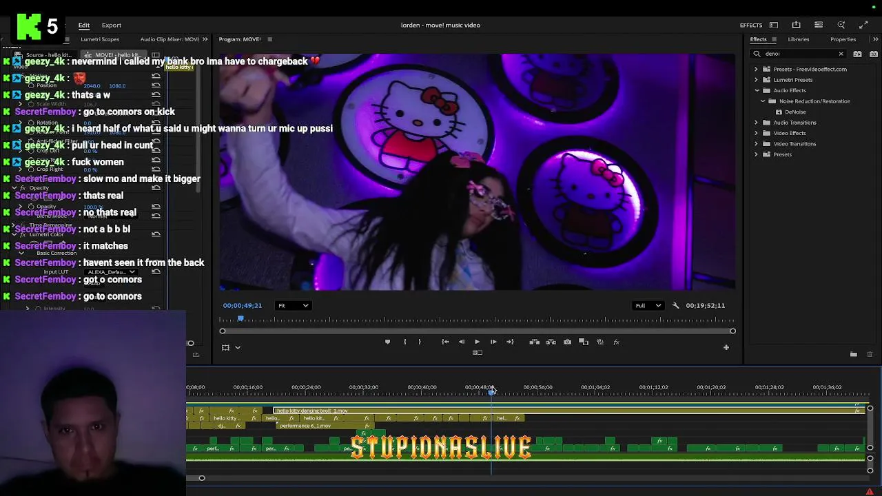The image size is (882, 496).
Task: Open the button editor plus icon
Action: (x=726, y=347)
